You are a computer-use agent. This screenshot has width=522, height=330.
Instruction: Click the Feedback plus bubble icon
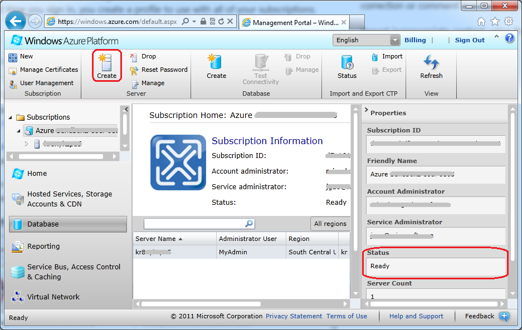(x=504, y=316)
